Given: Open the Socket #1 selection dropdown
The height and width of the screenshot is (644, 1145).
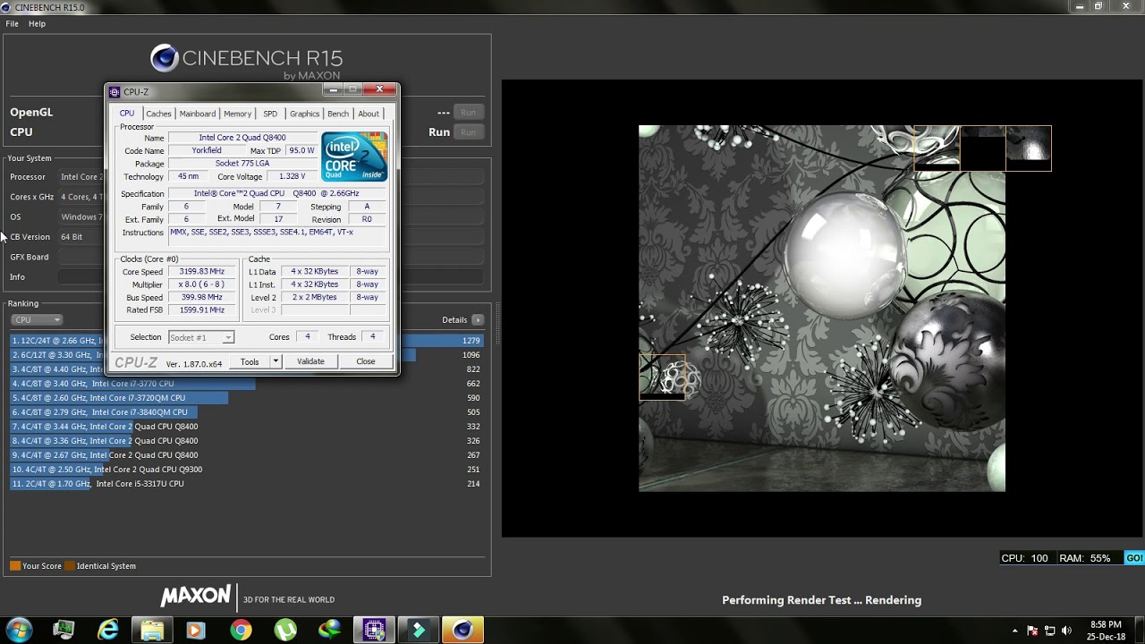Looking at the screenshot, I should pyautogui.click(x=200, y=337).
